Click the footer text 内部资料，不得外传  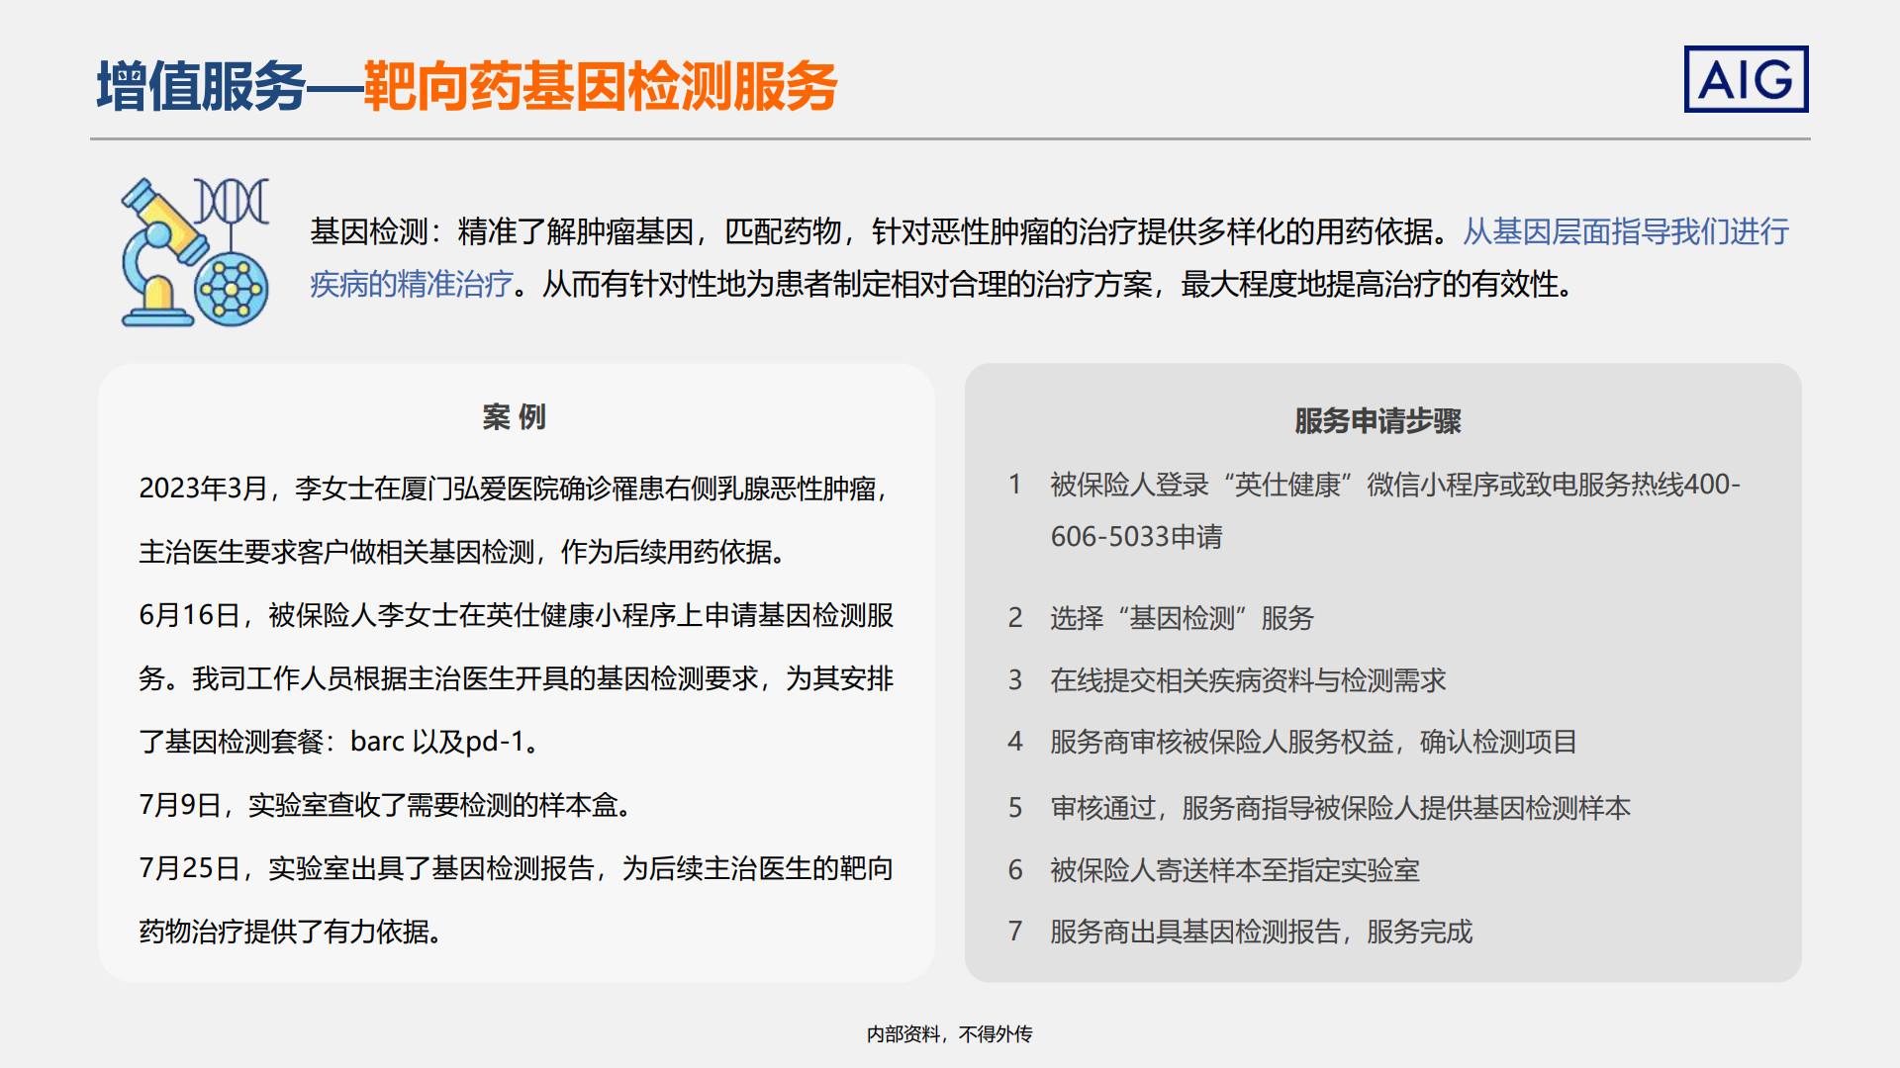(x=949, y=1034)
